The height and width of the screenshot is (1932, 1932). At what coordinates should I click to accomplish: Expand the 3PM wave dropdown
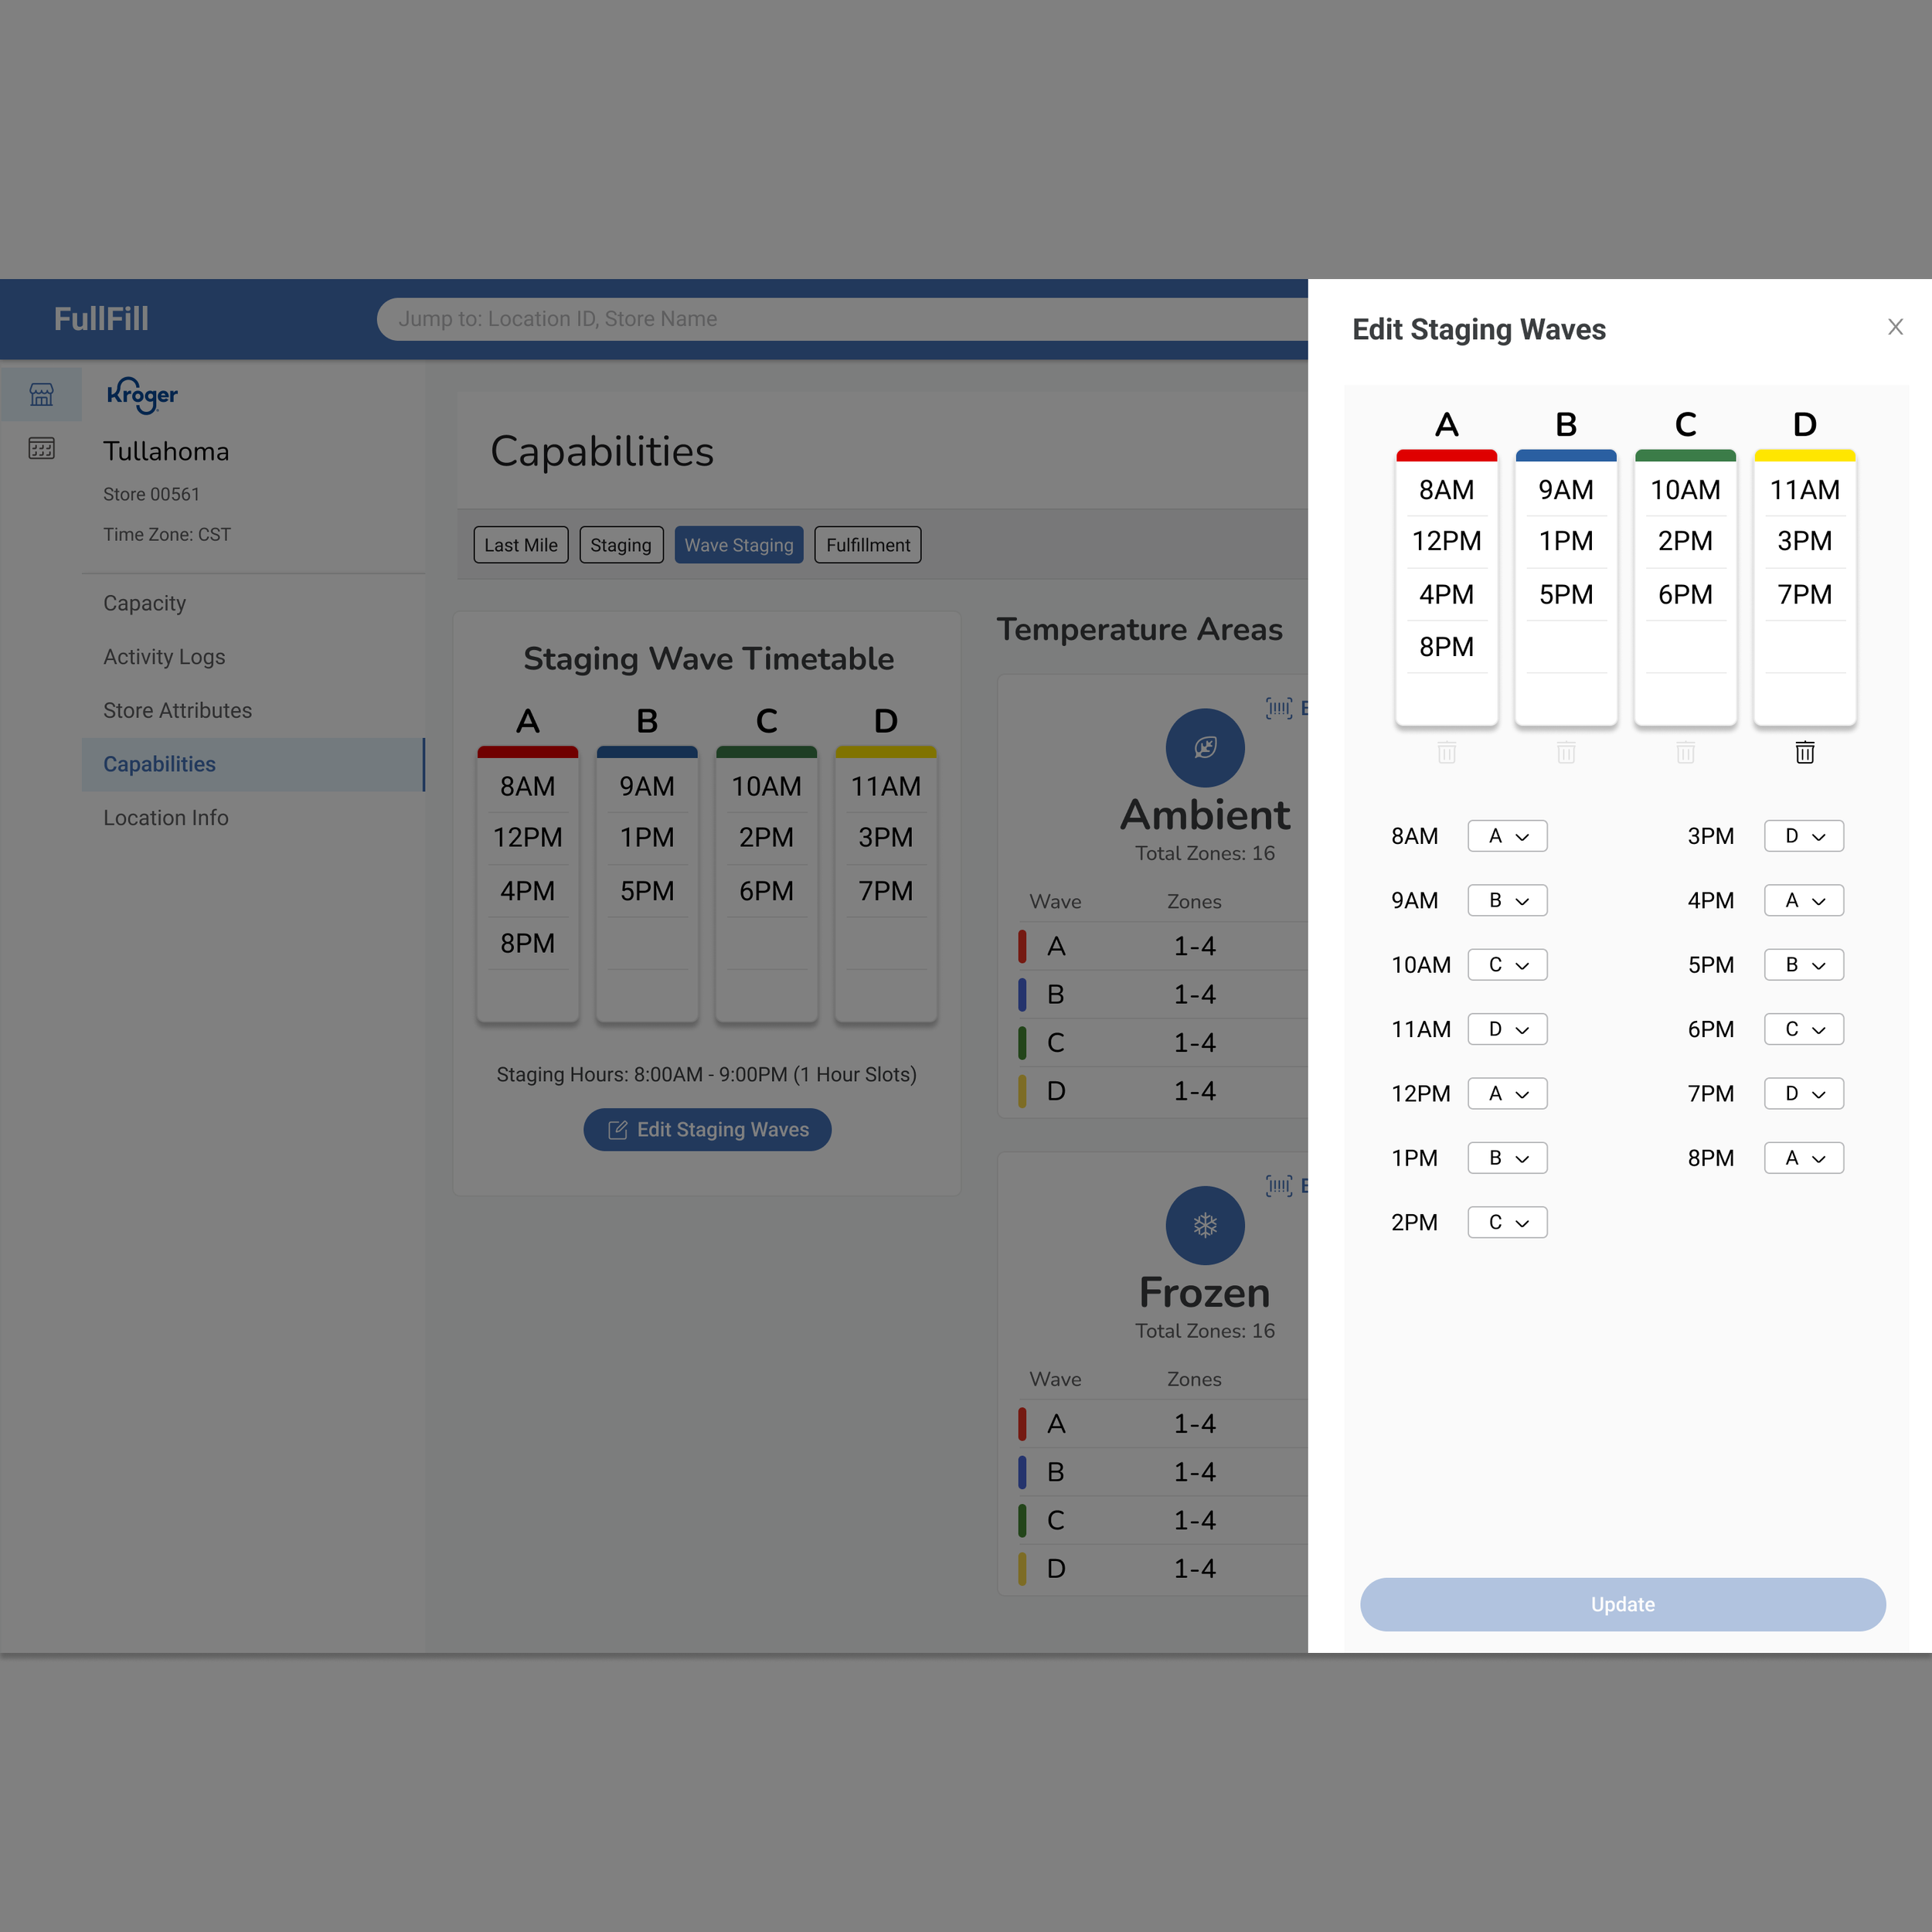point(1803,836)
